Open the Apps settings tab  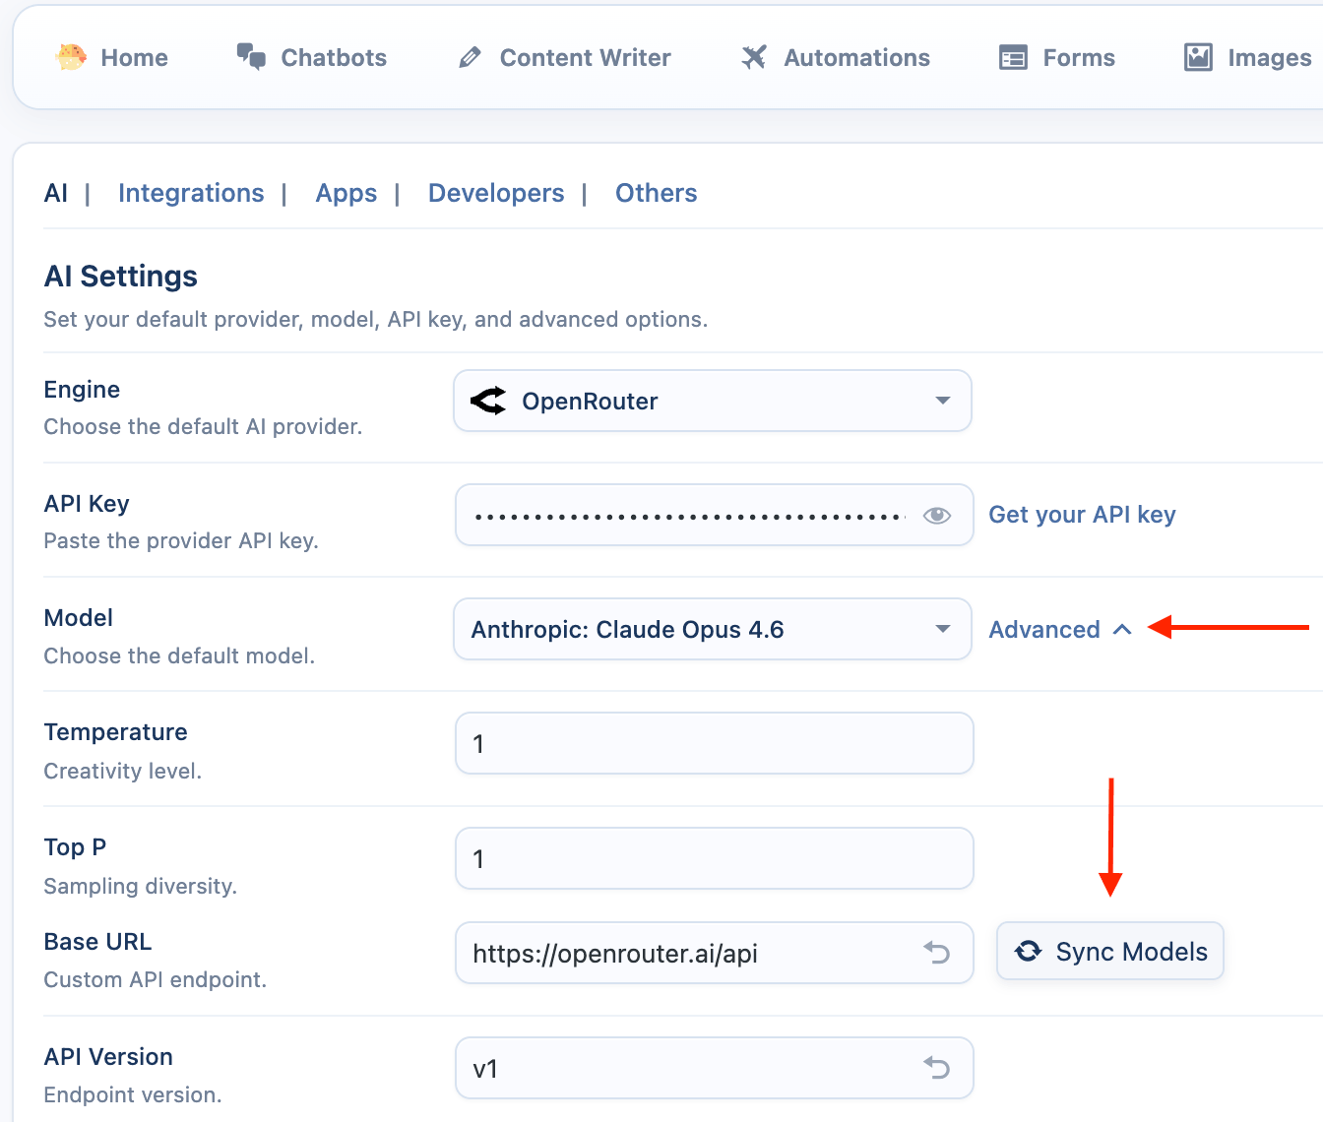point(346,193)
